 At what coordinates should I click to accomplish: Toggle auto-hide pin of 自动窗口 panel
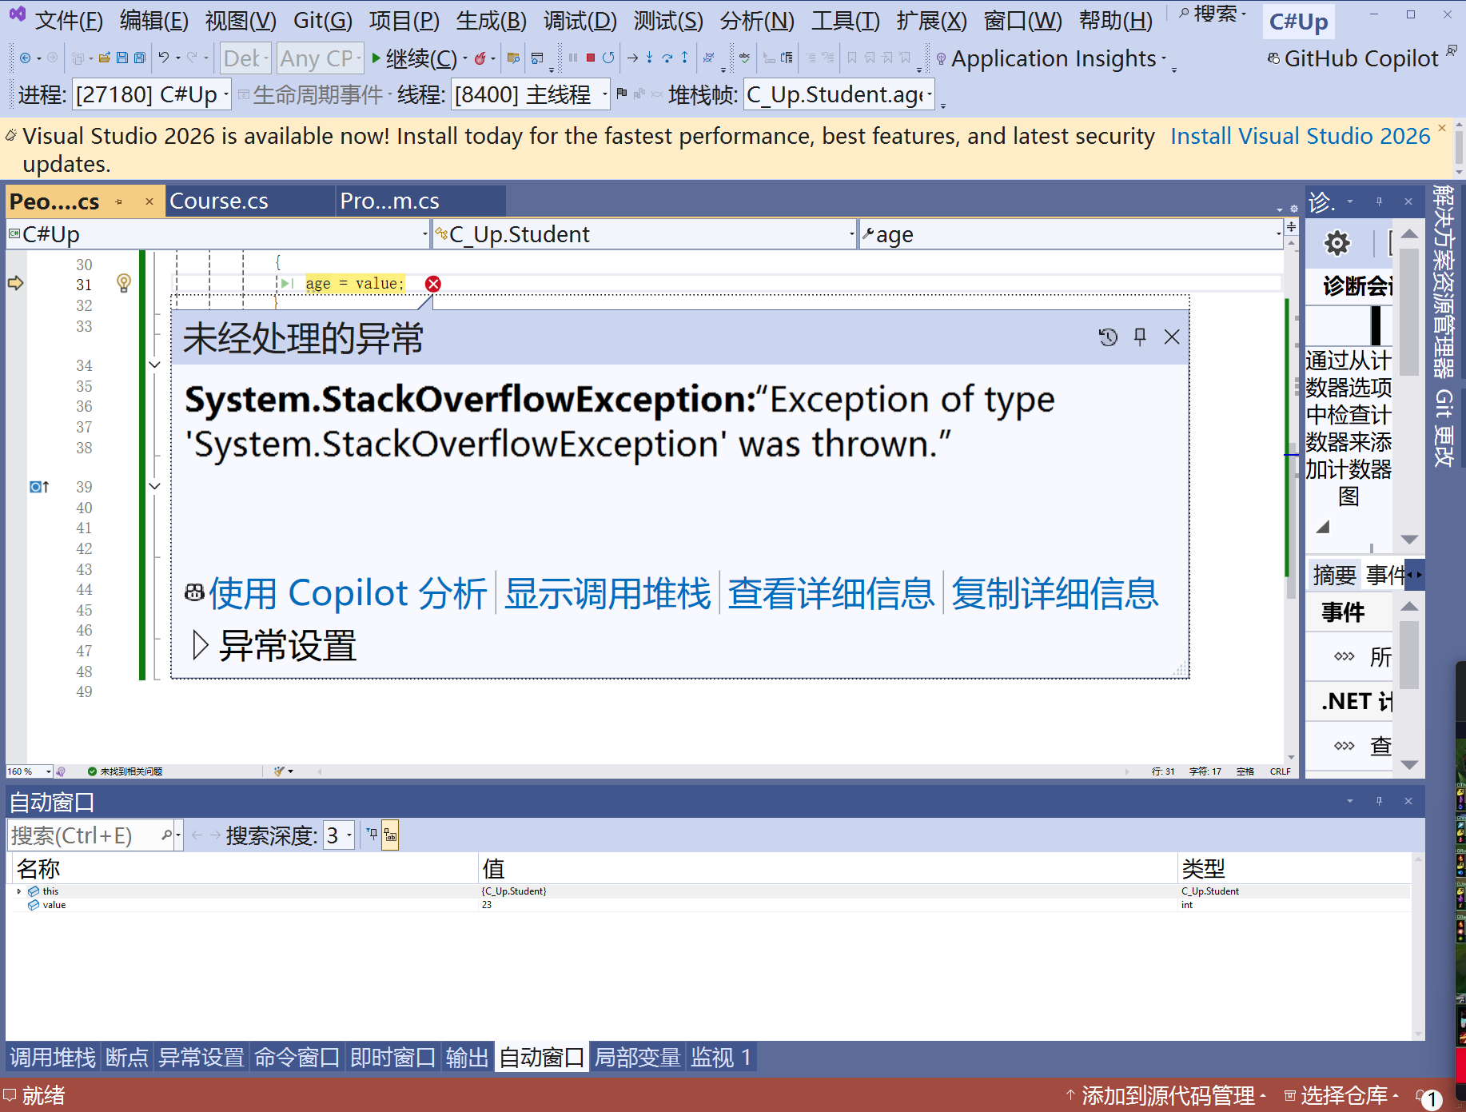tap(1379, 801)
